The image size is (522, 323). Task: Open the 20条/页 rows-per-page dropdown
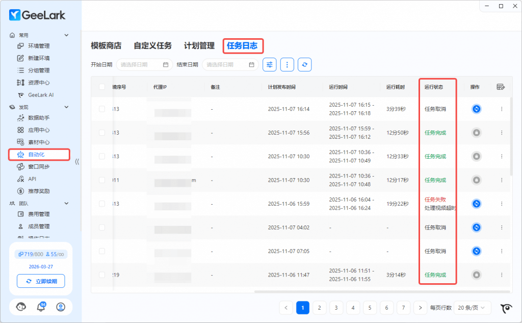[472, 308]
